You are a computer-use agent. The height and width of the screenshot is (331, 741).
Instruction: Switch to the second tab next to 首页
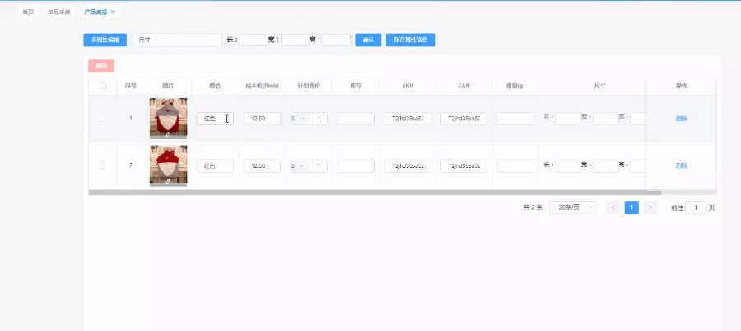point(58,12)
